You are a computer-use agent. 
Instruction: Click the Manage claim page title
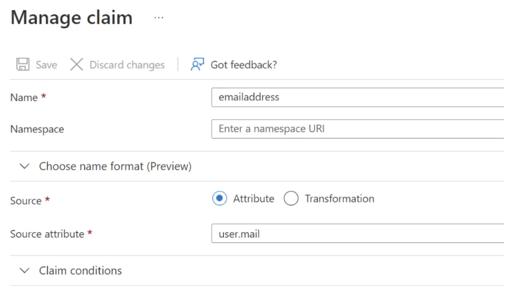coord(71,18)
